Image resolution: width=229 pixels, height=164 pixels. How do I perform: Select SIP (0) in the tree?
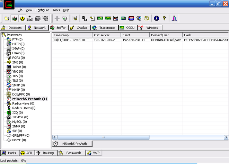pos(17,131)
